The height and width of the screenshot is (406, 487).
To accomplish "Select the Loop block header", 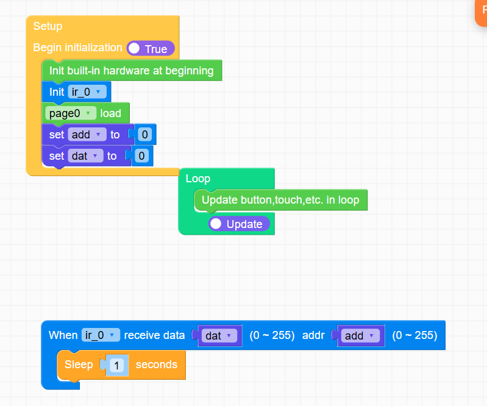I will (x=197, y=179).
